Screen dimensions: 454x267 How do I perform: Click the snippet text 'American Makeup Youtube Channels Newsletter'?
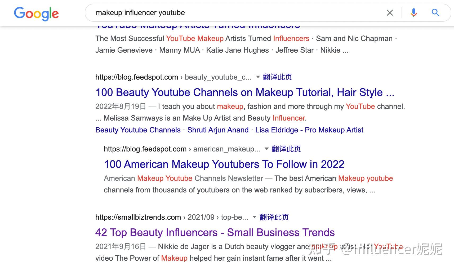pyautogui.click(x=183, y=178)
